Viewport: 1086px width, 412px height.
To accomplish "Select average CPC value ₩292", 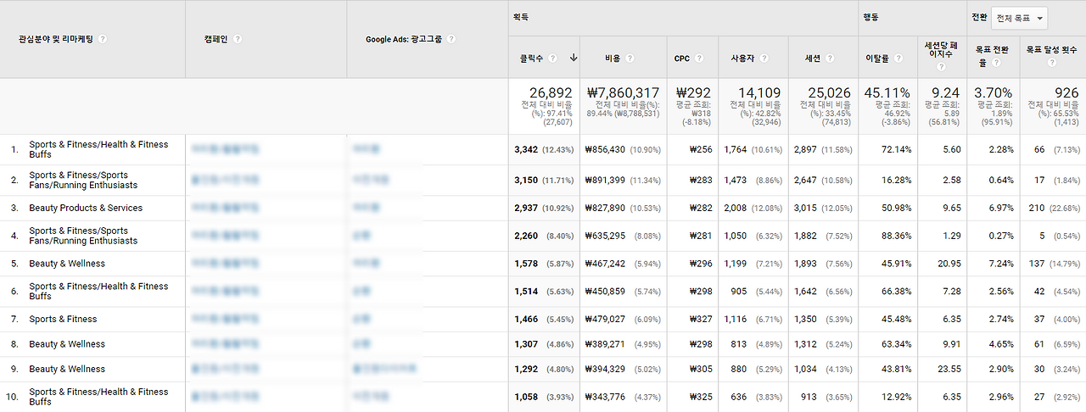I will tap(694, 92).
